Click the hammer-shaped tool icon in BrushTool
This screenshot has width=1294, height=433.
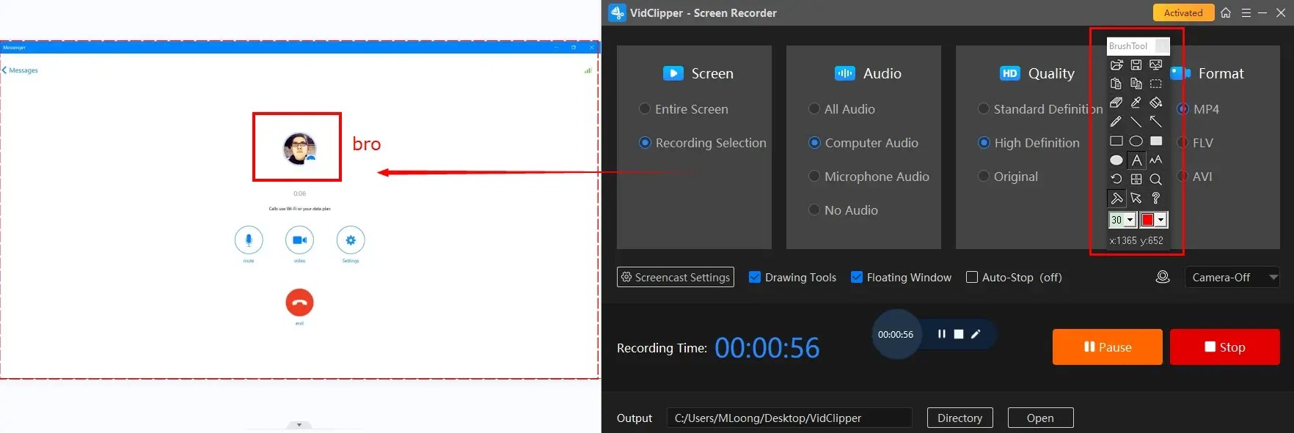[1116, 198]
